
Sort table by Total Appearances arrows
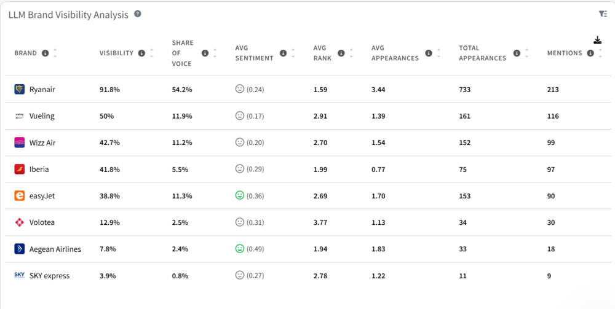tap(526, 53)
